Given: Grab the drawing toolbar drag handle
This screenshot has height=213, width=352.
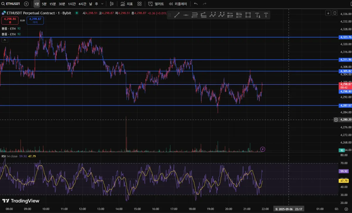Looking at the screenshot, I should [170, 15].
